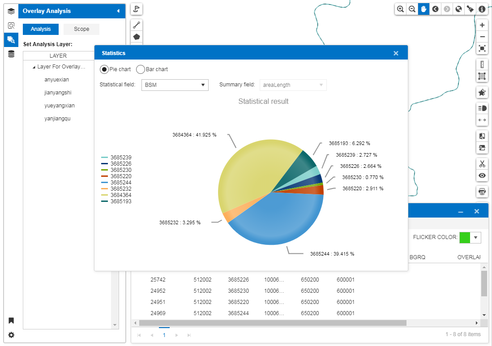Clear graphics with the brush tool

click(x=470, y=9)
